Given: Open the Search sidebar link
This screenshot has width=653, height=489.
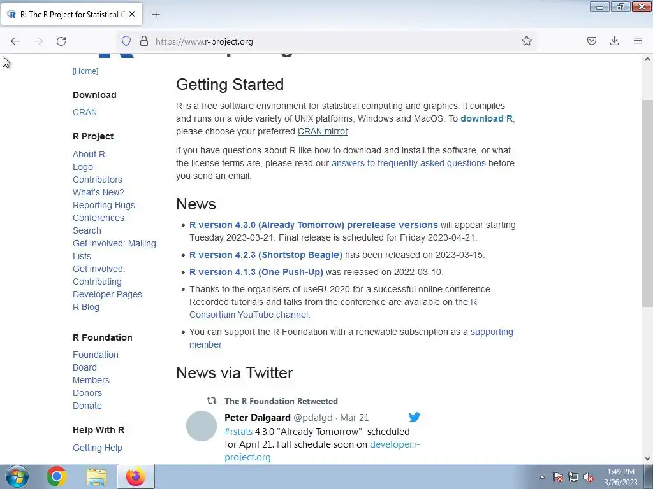Looking at the screenshot, I should (x=87, y=230).
